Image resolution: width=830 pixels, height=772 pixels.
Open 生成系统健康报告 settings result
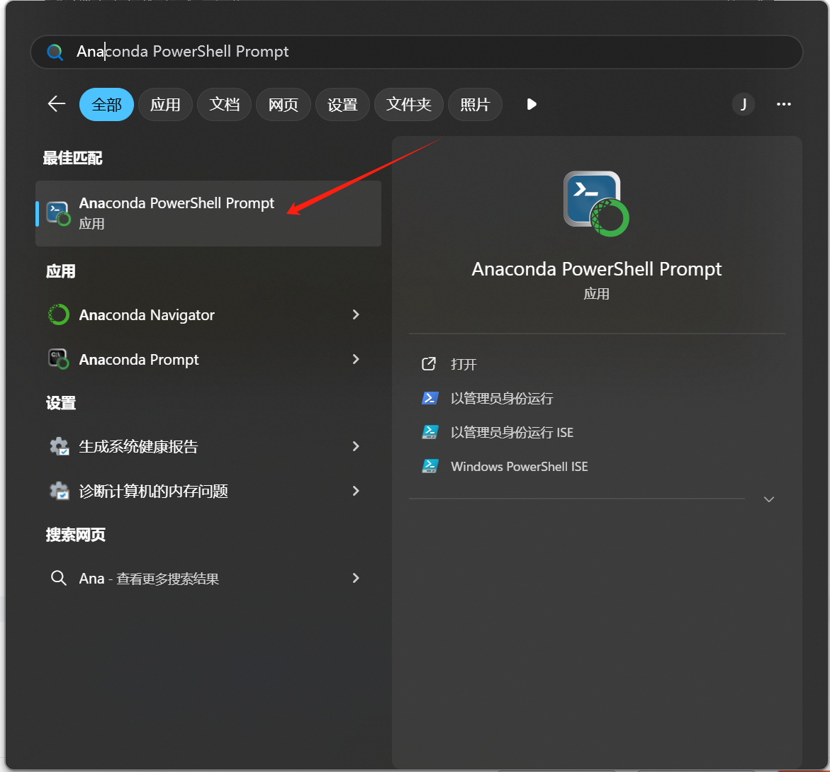coord(208,446)
